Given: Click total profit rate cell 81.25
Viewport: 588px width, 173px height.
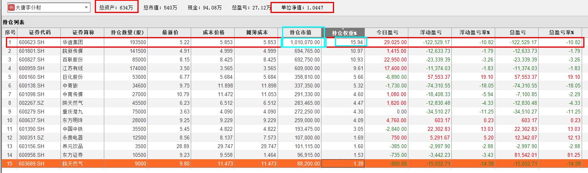Looking at the screenshot, I should 574,154.
